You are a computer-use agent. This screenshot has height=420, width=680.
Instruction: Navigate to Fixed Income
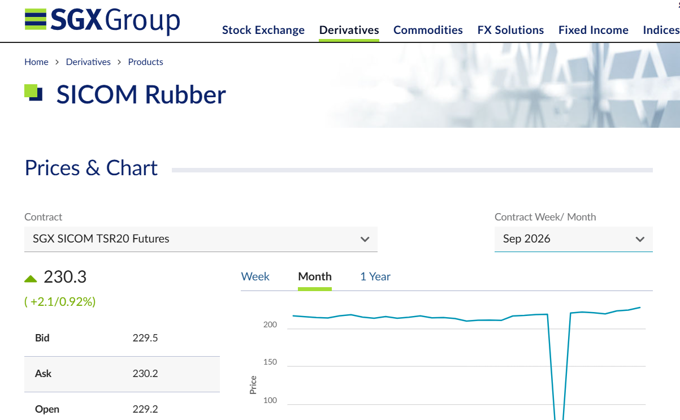click(594, 30)
